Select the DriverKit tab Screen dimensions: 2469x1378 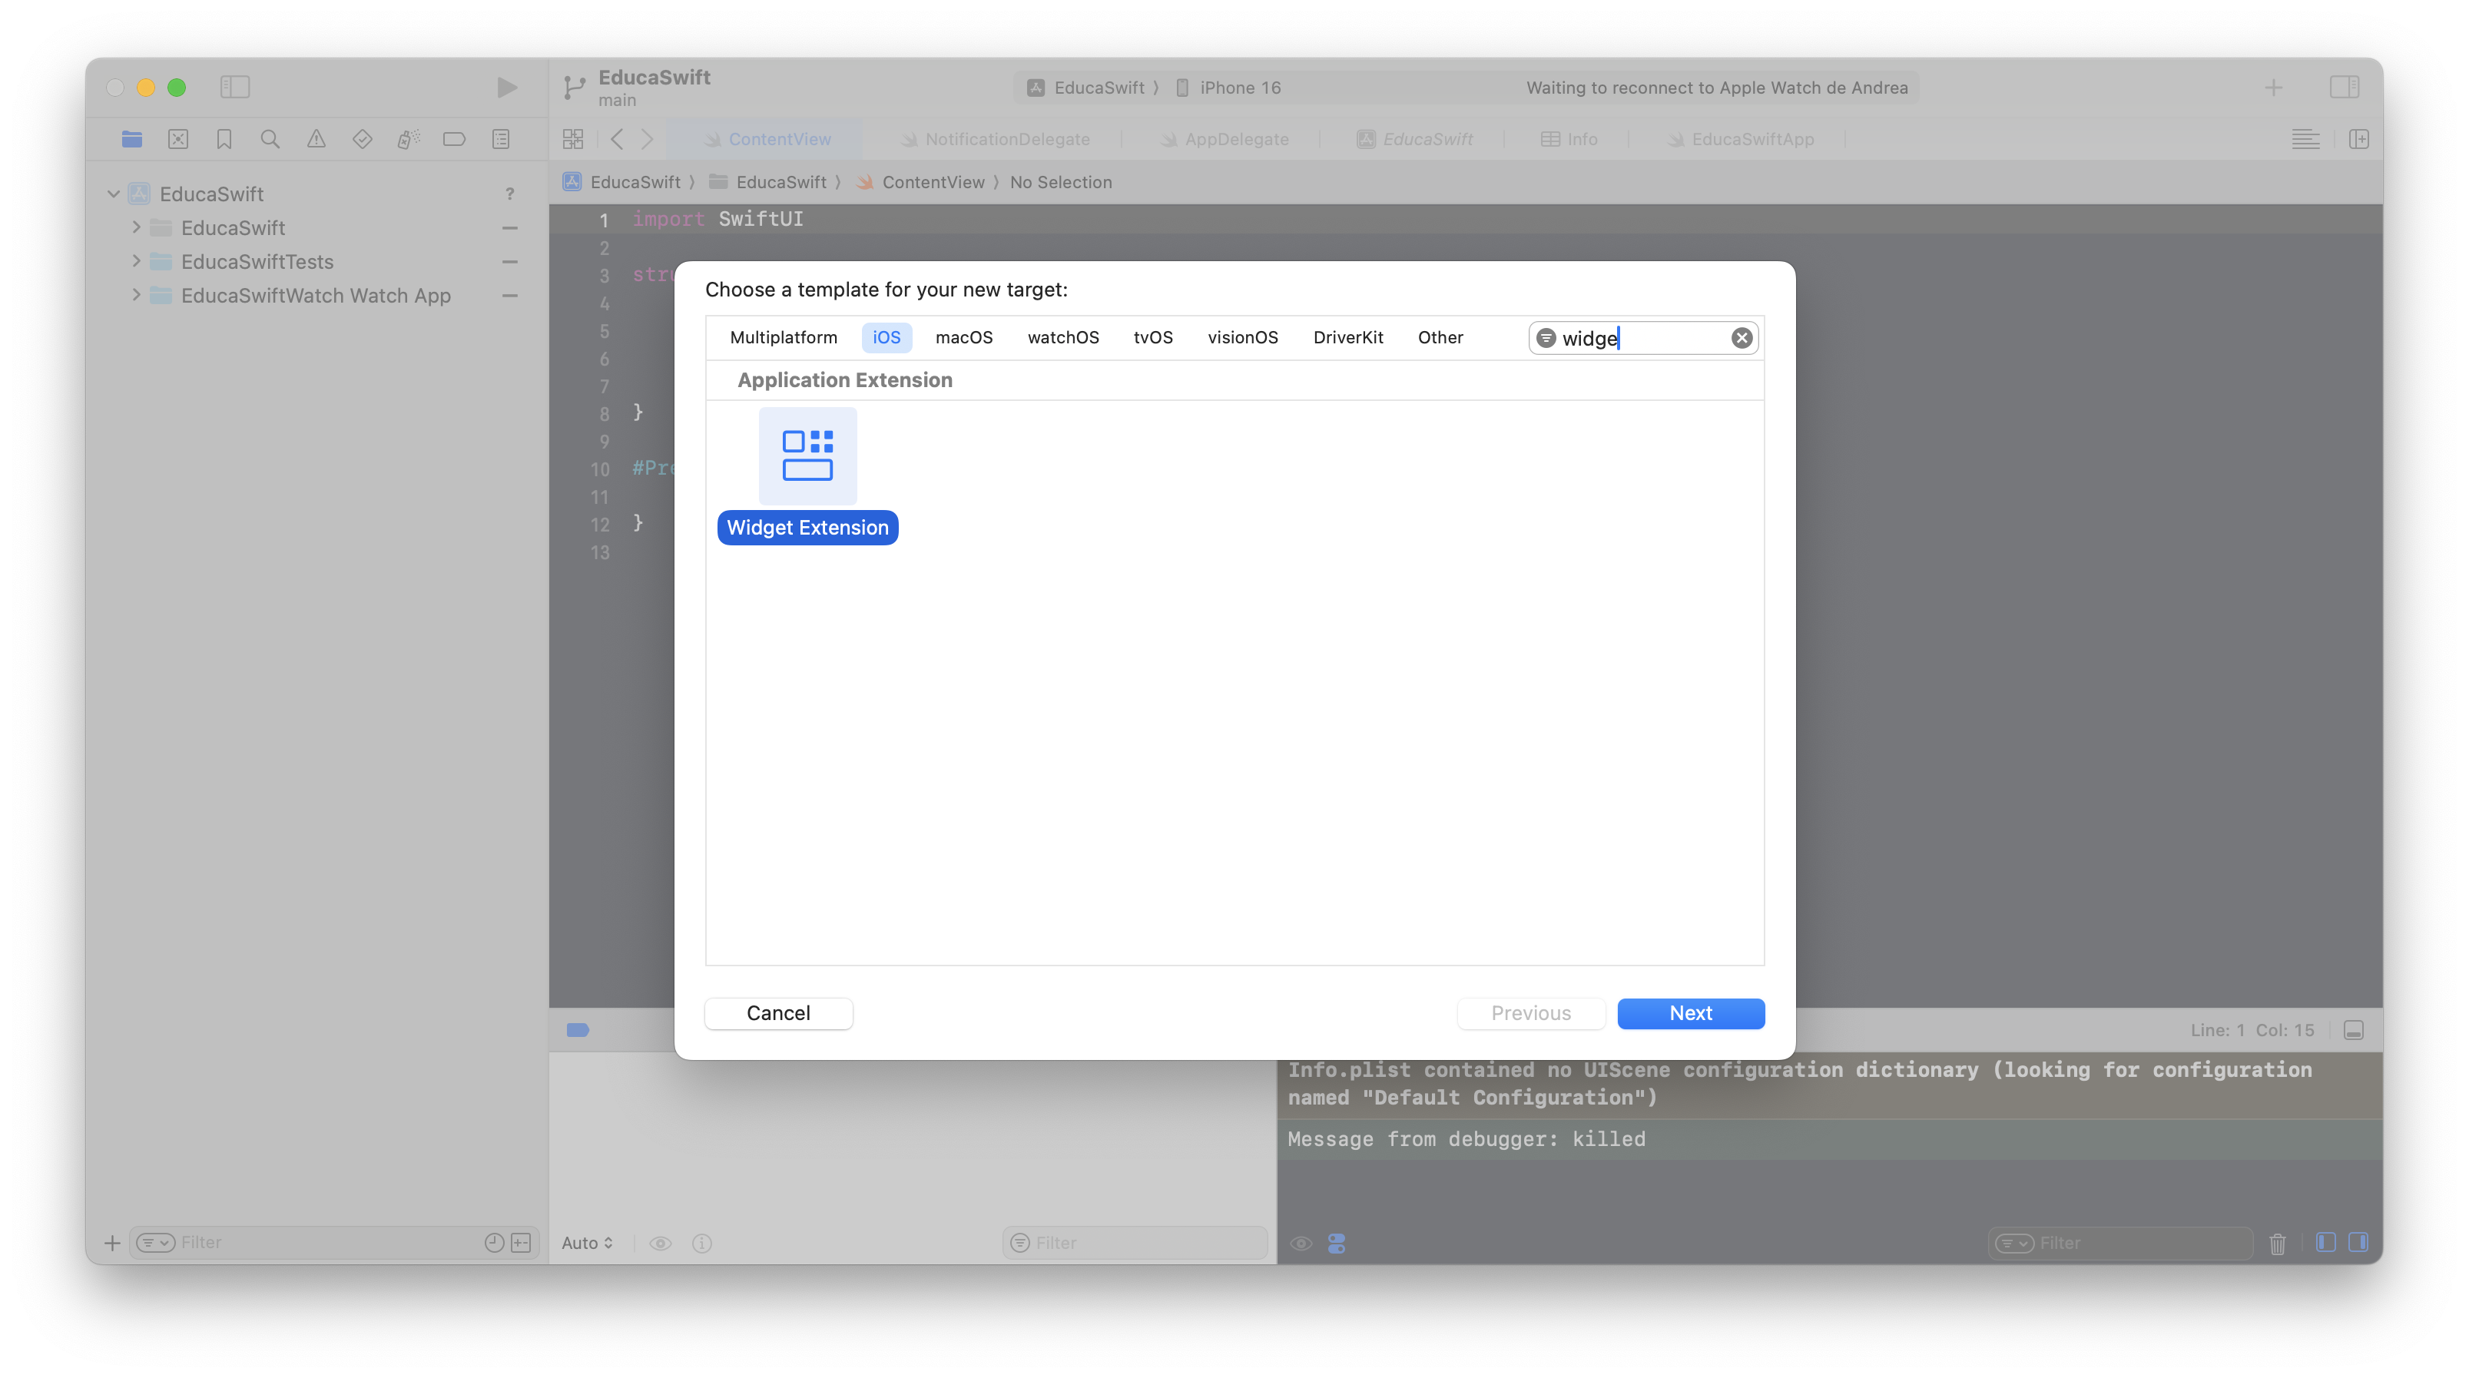coord(1347,337)
